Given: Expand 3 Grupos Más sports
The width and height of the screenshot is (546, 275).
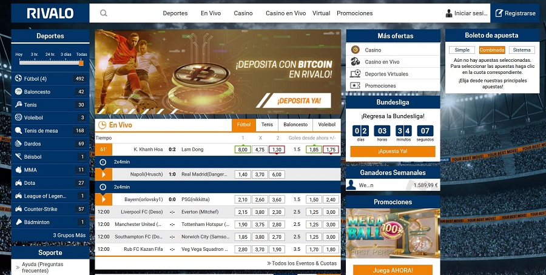Looking at the screenshot, I should click(x=69, y=236).
